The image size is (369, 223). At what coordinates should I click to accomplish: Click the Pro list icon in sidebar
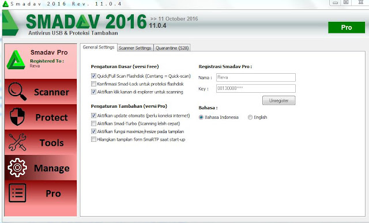click(x=17, y=193)
